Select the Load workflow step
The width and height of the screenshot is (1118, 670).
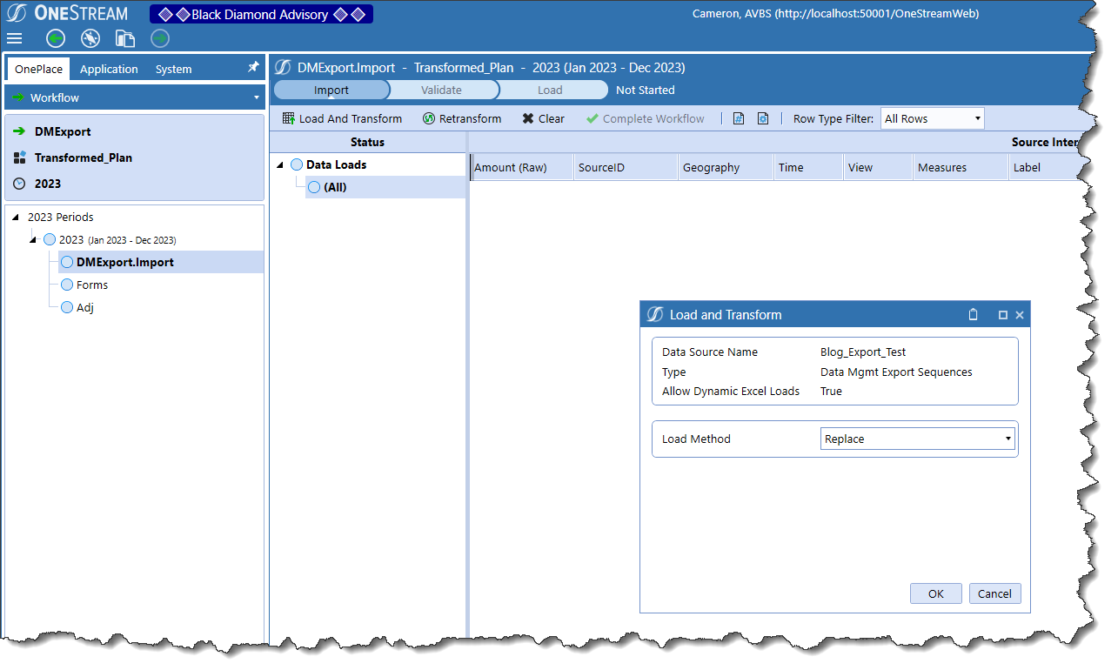[x=550, y=90]
